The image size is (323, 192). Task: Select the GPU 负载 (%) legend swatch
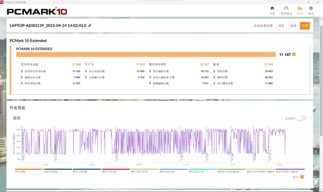pos(116,169)
